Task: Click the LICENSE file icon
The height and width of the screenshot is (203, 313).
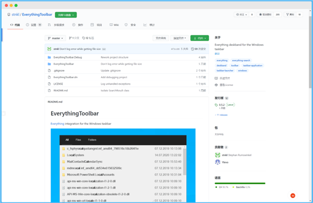Action: point(50,84)
